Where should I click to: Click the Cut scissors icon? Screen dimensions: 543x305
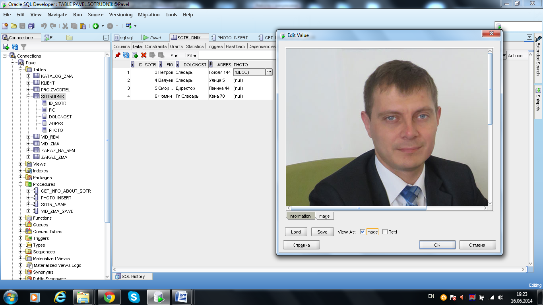pyautogui.click(x=65, y=26)
